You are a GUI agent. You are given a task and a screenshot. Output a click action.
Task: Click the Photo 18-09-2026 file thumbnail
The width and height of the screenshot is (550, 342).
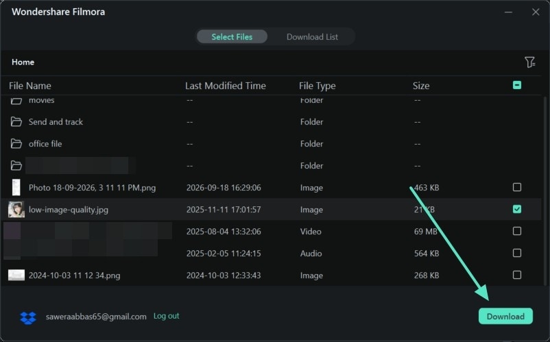(x=16, y=187)
